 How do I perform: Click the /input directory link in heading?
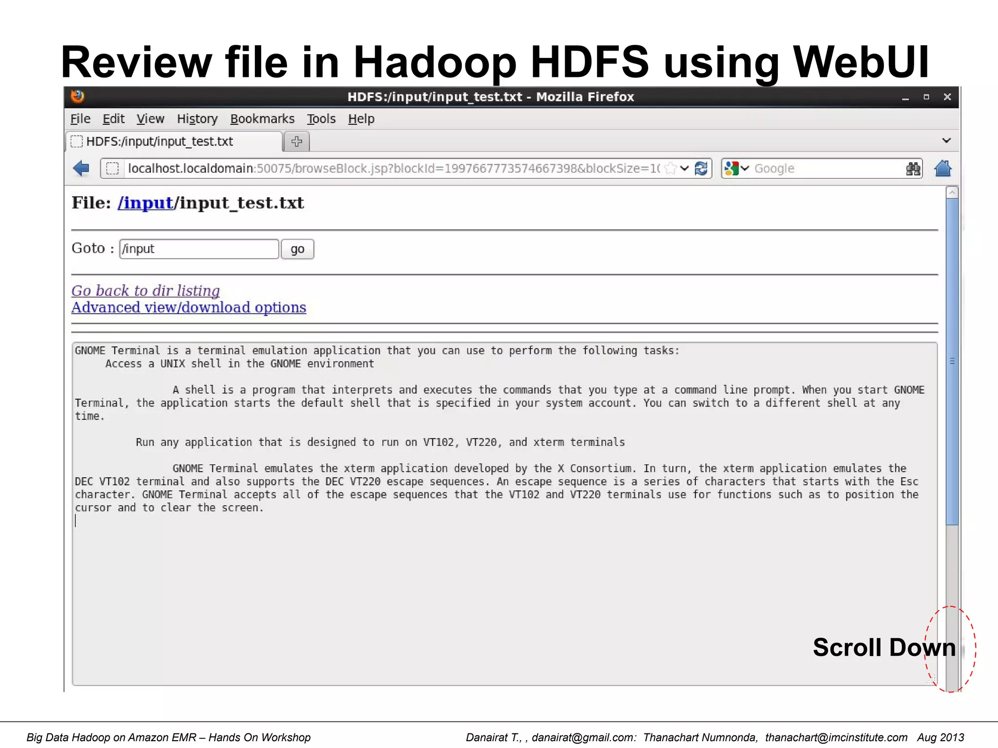(x=146, y=203)
